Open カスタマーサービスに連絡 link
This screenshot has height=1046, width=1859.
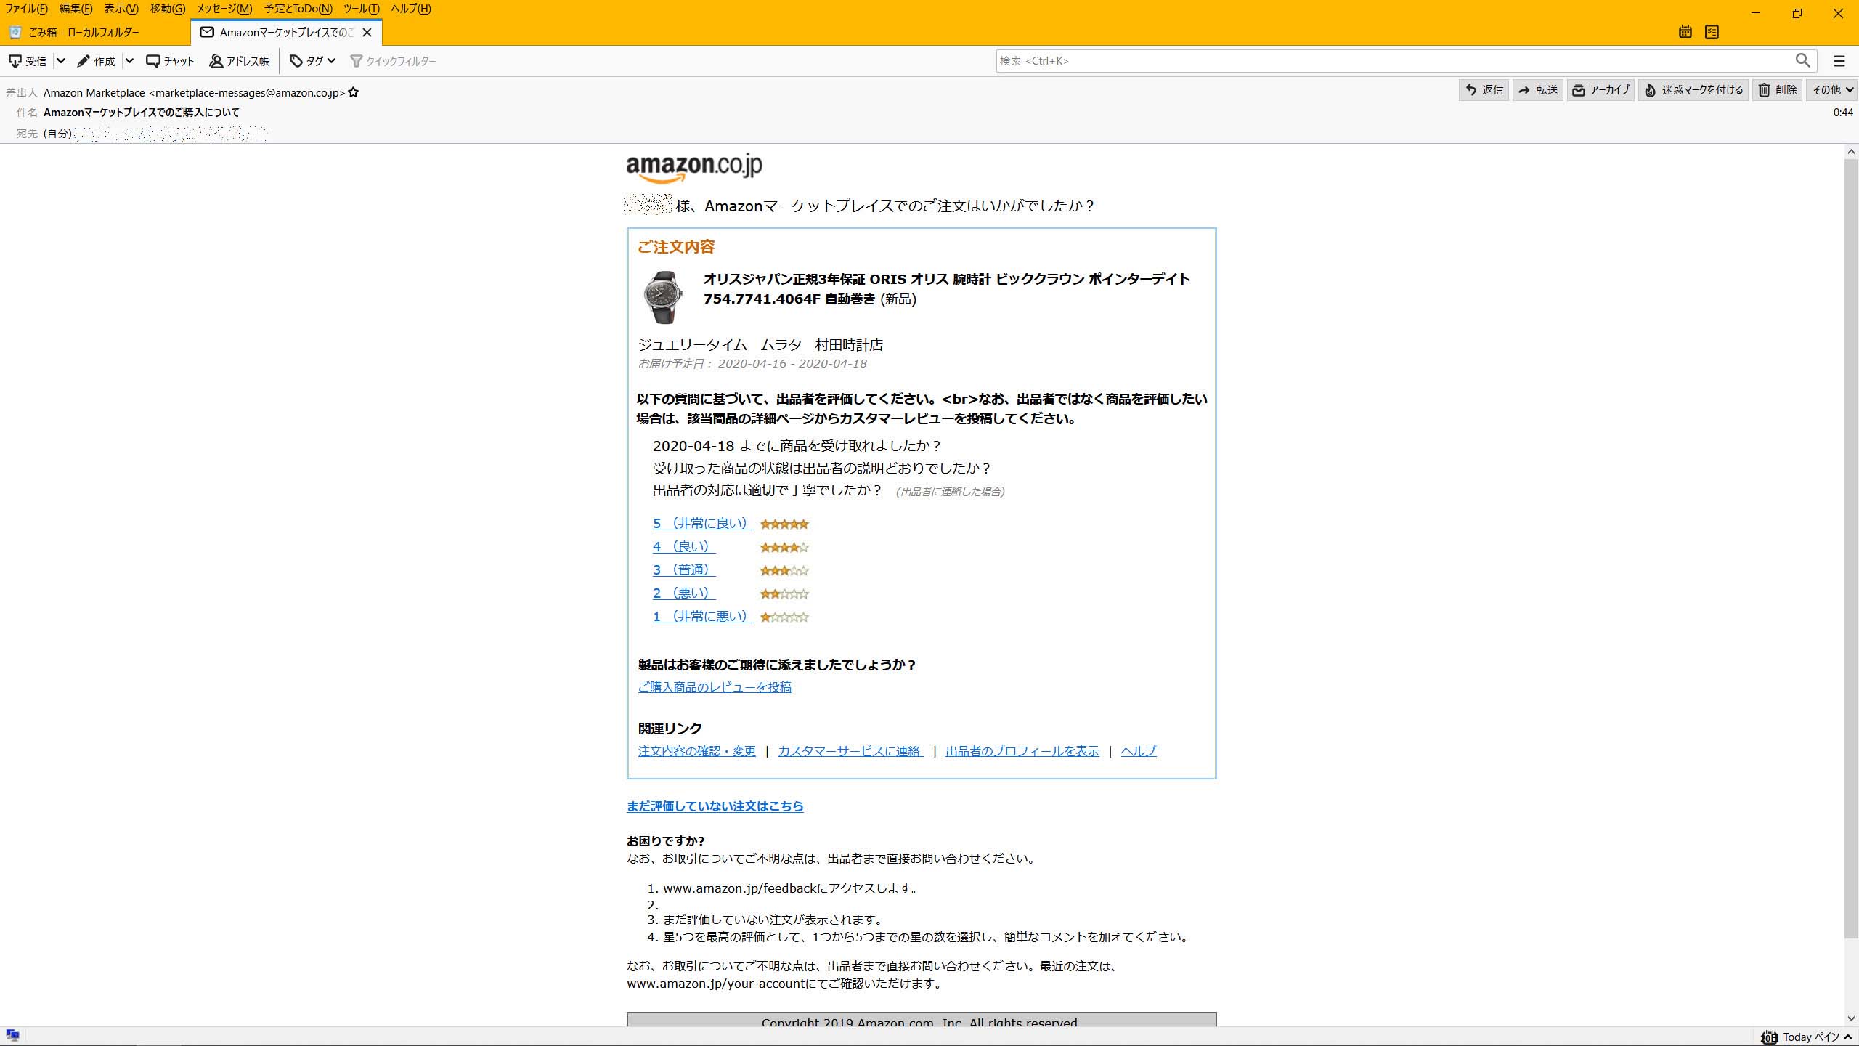click(850, 750)
